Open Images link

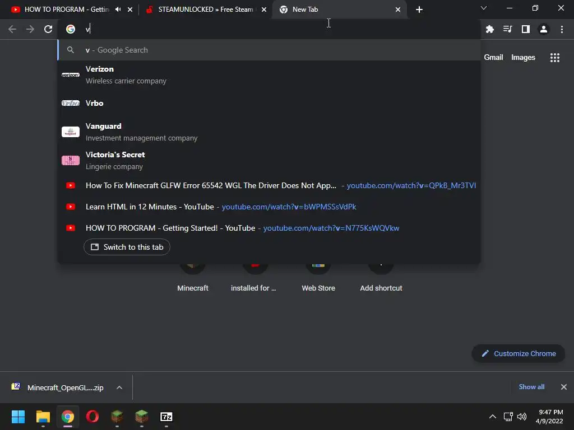click(523, 58)
